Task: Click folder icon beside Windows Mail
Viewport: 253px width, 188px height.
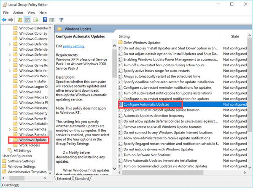Action: (x=15, y=92)
